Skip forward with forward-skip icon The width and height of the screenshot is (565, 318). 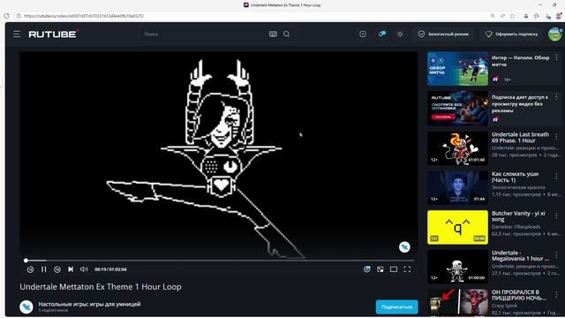point(56,269)
